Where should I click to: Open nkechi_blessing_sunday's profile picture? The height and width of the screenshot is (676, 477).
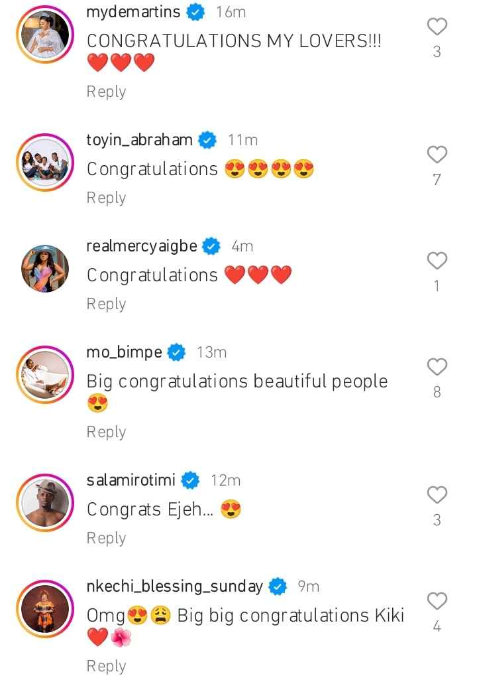[45, 609]
